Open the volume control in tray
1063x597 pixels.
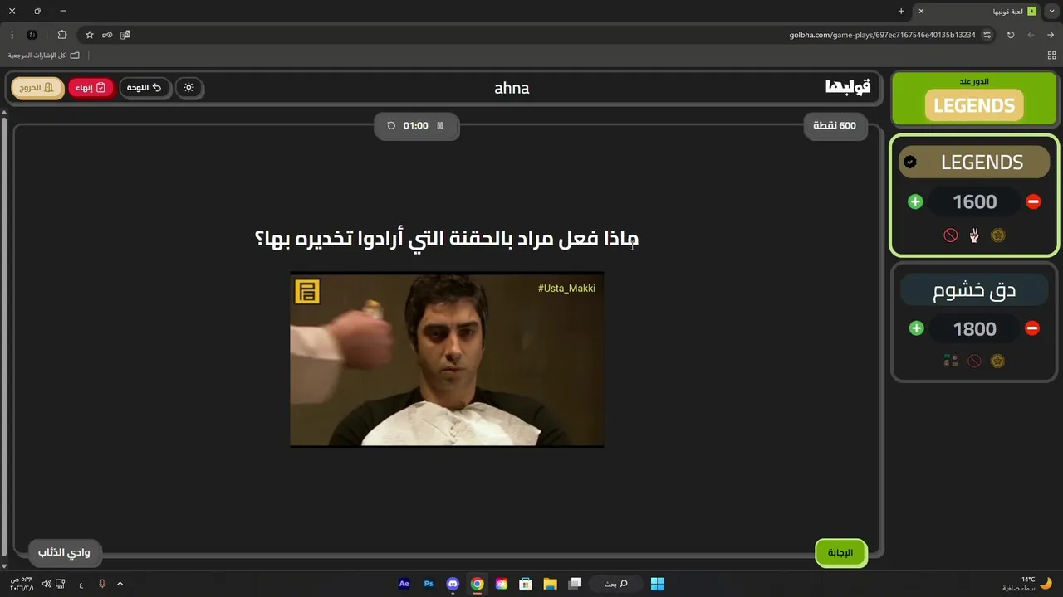(x=47, y=584)
